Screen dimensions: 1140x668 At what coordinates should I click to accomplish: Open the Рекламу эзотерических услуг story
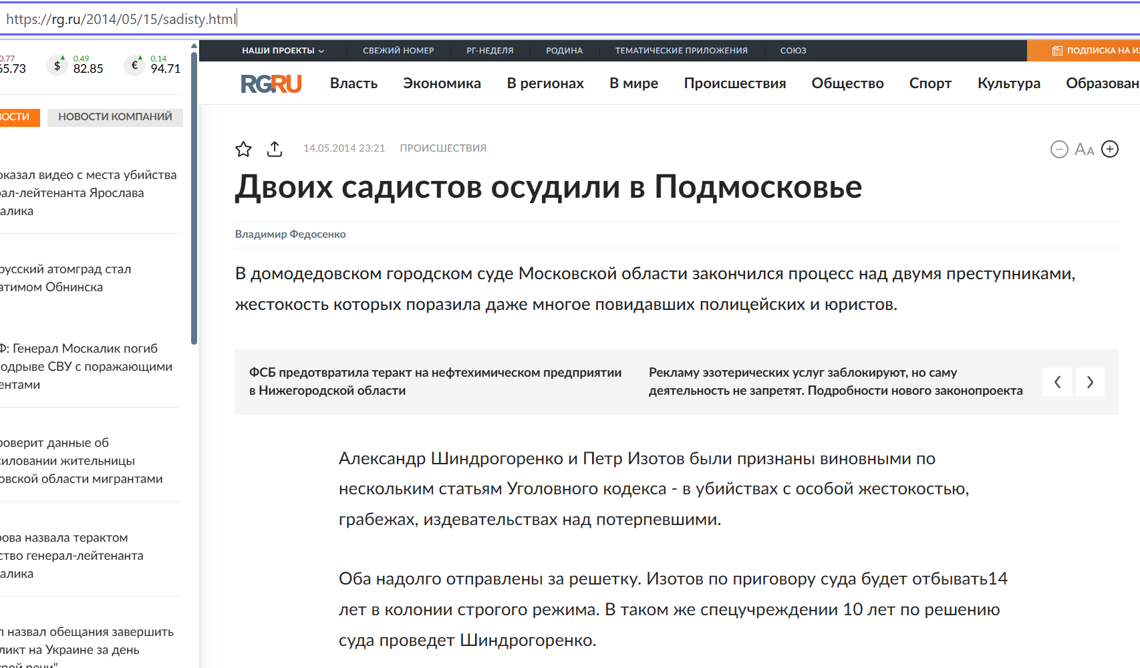click(835, 381)
